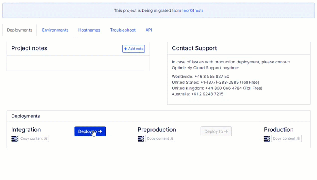Click the Integration server stack icon
Viewport: 317px width, 180px height.
tap(14, 139)
